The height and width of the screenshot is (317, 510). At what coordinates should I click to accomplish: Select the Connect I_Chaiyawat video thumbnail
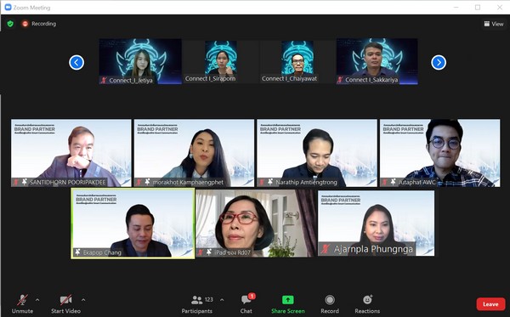pyautogui.click(x=297, y=61)
